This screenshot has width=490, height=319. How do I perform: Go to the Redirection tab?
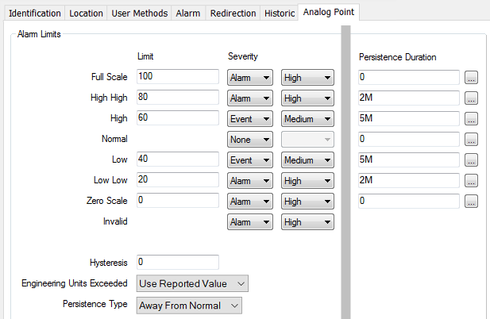click(233, 13)
